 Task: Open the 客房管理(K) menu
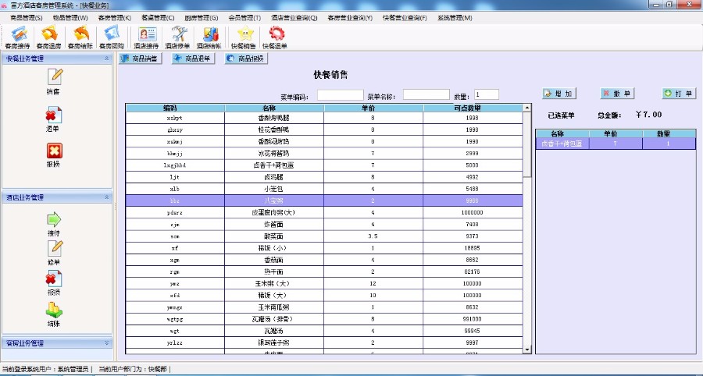115,18
